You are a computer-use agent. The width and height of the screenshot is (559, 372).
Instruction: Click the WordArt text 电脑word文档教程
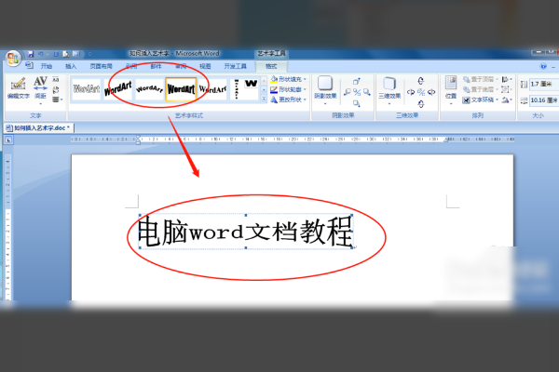246,232
